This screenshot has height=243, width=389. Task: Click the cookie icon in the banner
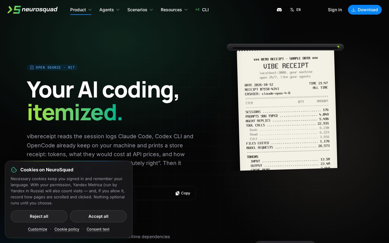(x=14, y=170)
